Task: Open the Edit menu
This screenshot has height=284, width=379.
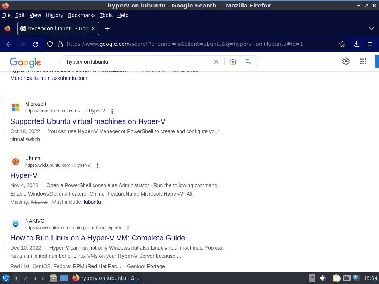Action: pos(20,15)
